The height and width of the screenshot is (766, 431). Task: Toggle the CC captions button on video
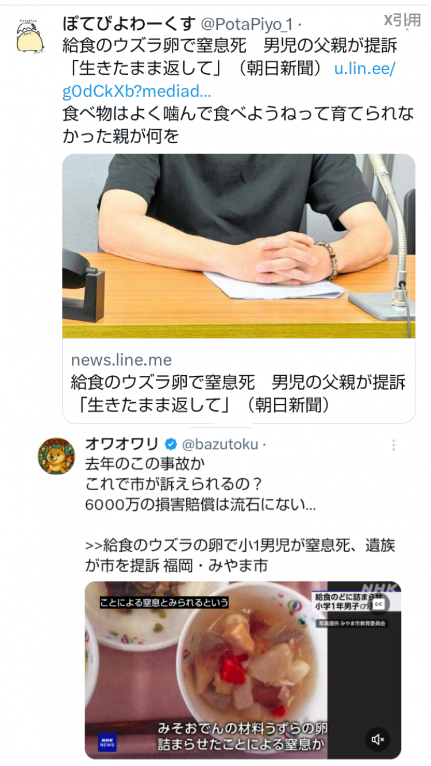(x=379, y=603)
